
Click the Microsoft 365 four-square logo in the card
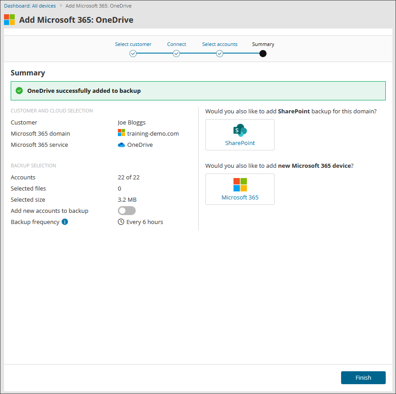coord(240,184)
